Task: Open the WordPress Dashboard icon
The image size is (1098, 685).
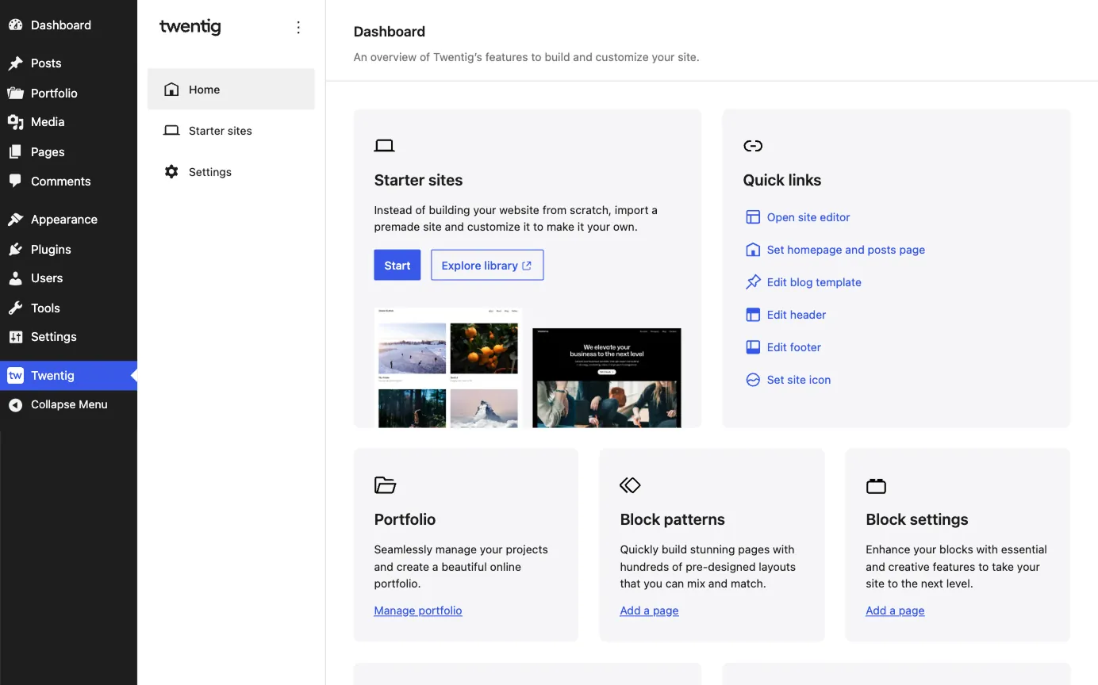Action: pos(16,25)
